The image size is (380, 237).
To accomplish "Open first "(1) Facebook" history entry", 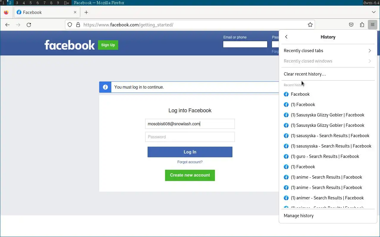I will pos(328,105).
